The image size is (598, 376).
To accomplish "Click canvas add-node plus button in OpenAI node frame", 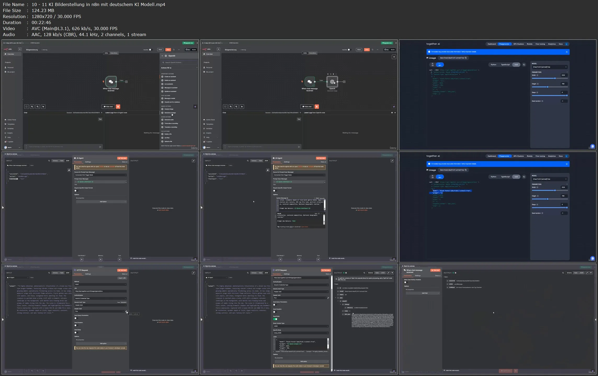I will (x=394, y=57).
